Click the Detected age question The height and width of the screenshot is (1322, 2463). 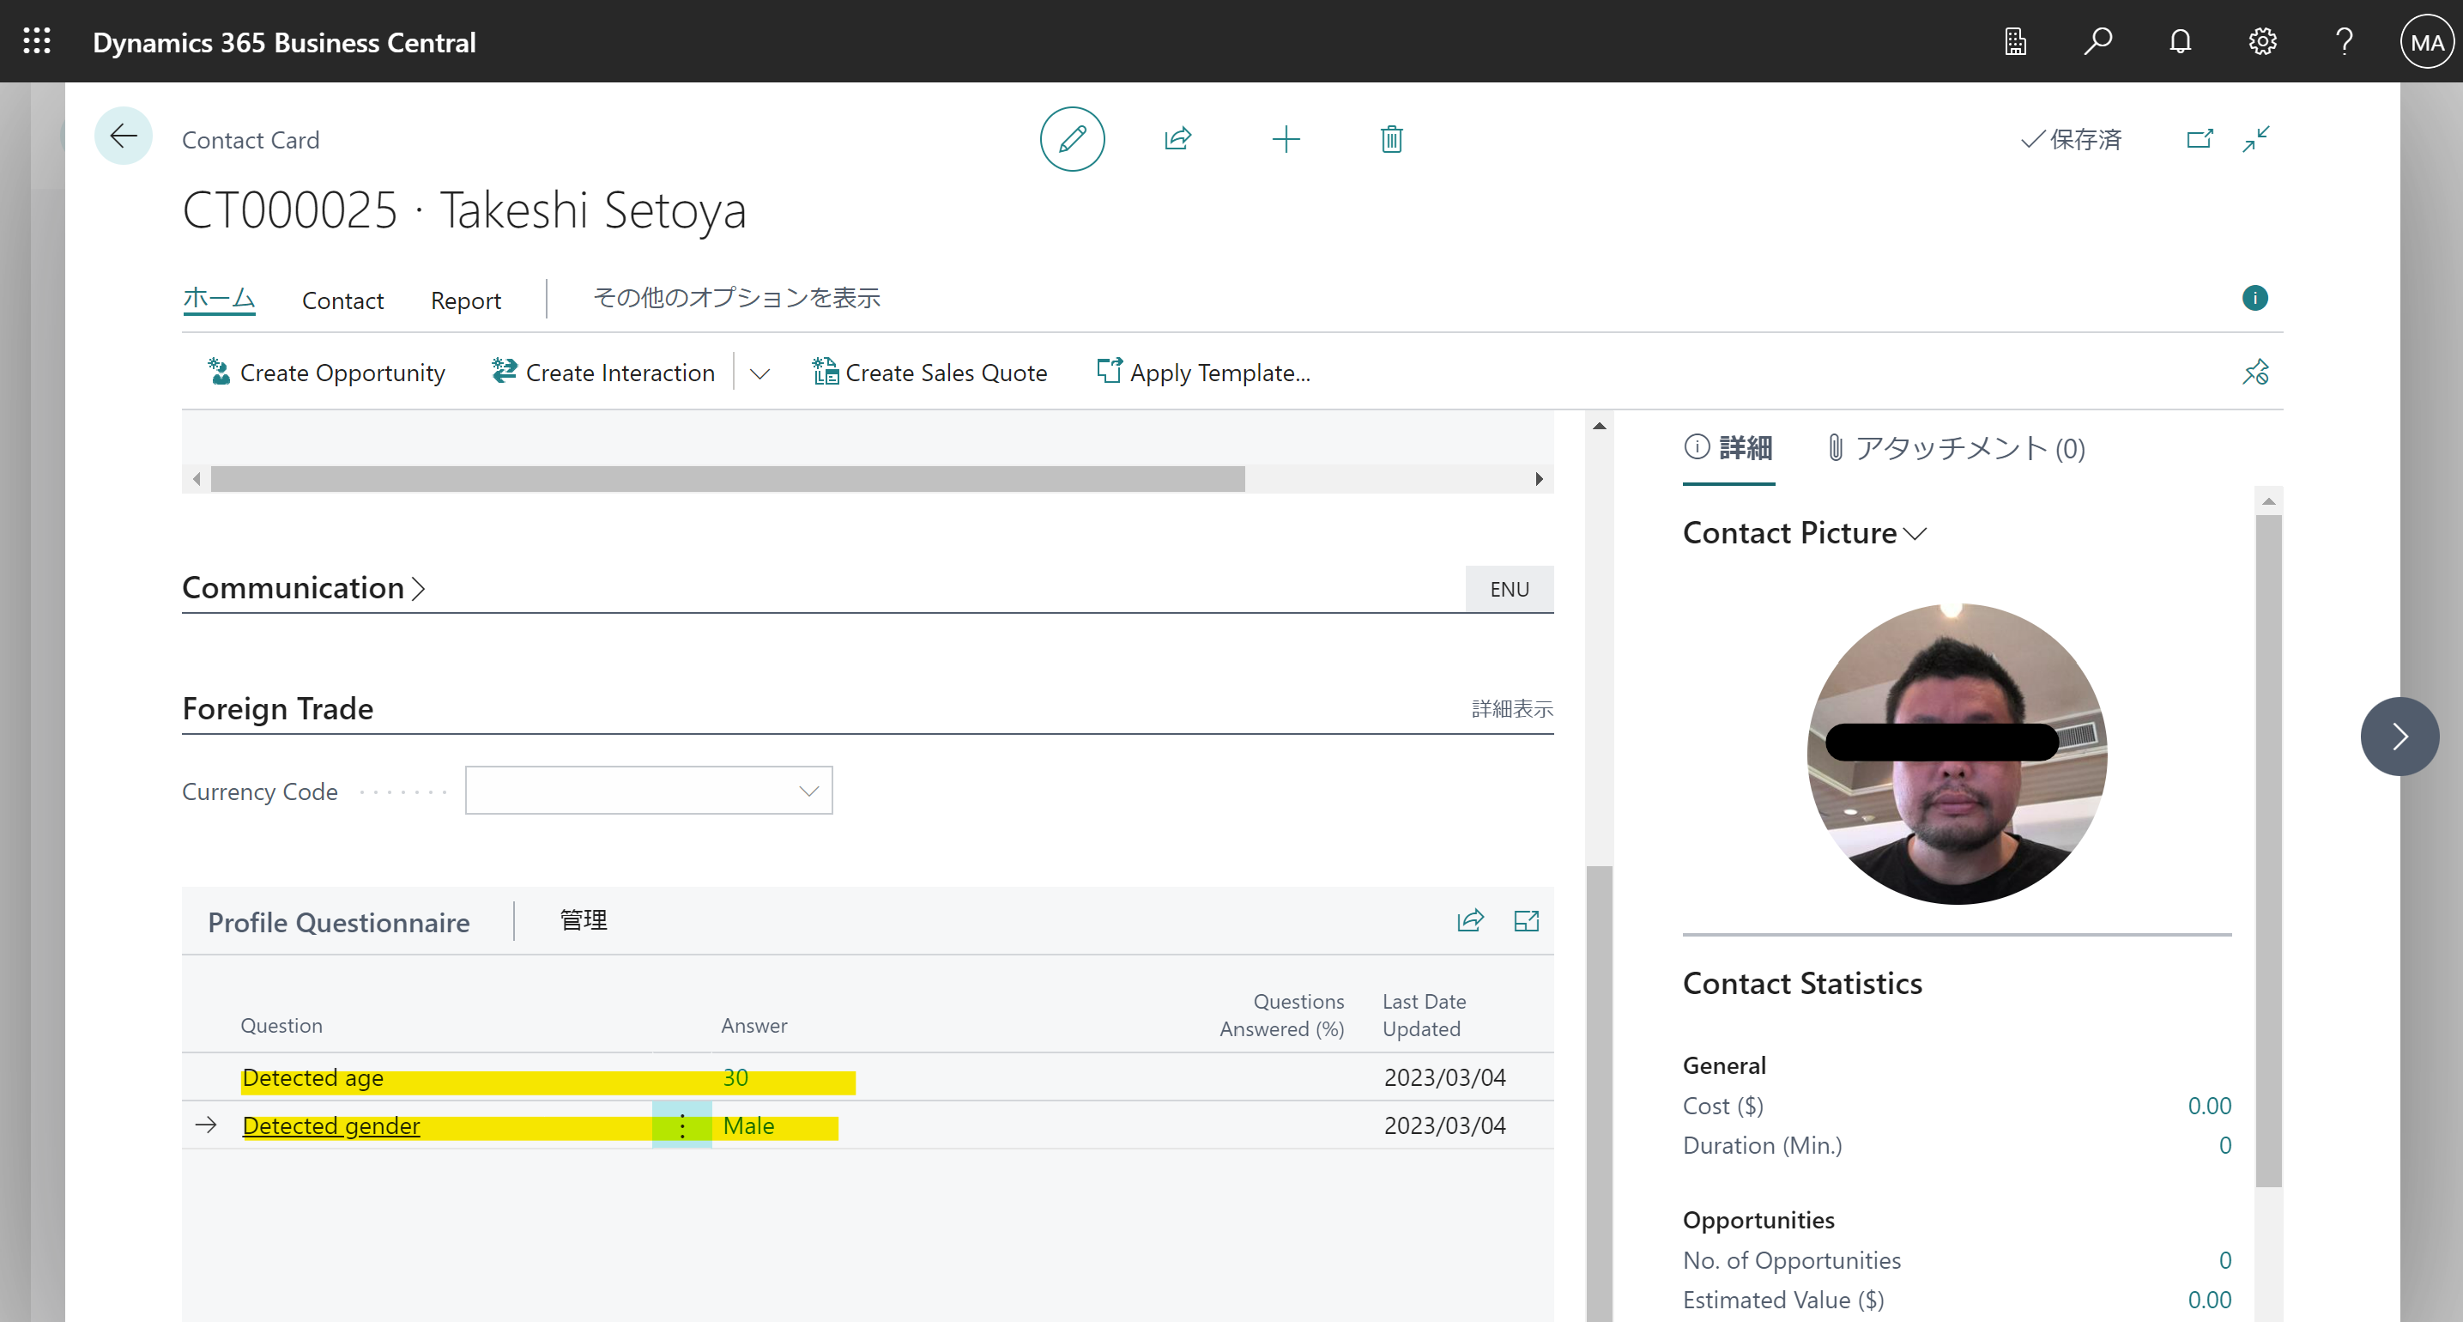coord(312,1077)
